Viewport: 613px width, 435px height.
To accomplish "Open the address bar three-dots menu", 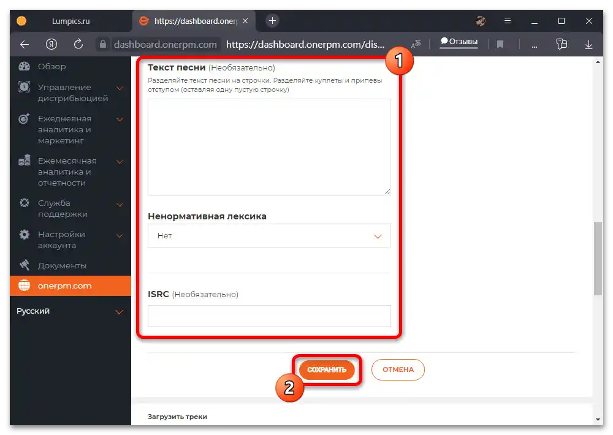I will point(535,46).
